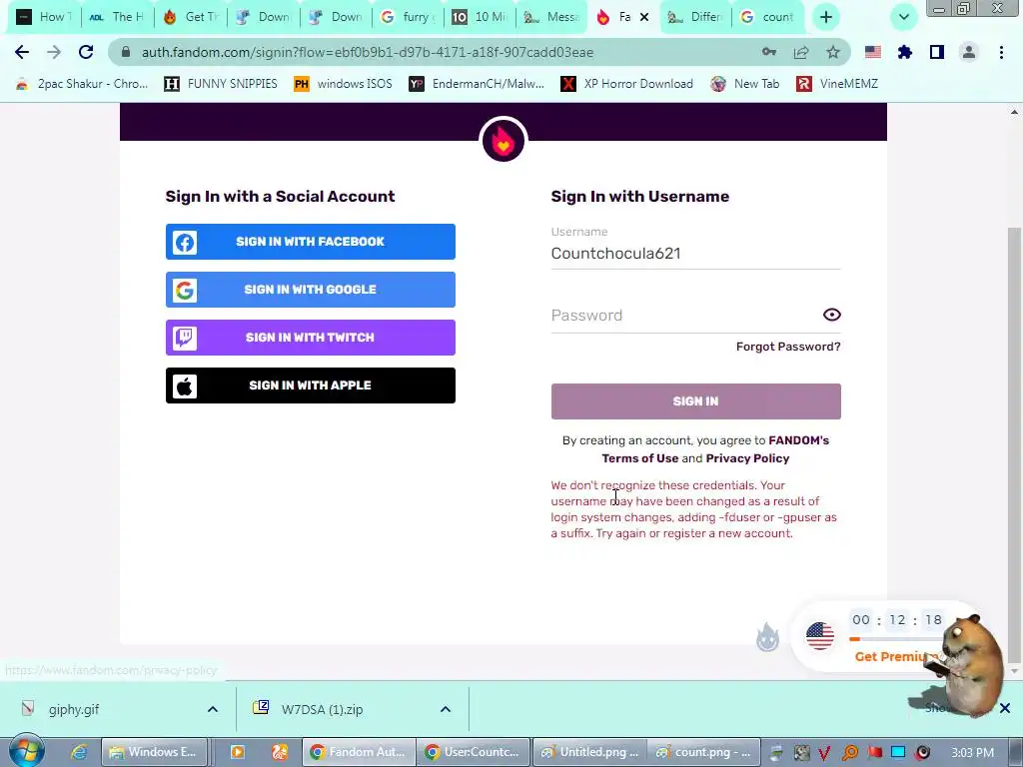The image size is (1023, 767).
Task: Open the Privacy Policy link
Action: pos(747,458)
